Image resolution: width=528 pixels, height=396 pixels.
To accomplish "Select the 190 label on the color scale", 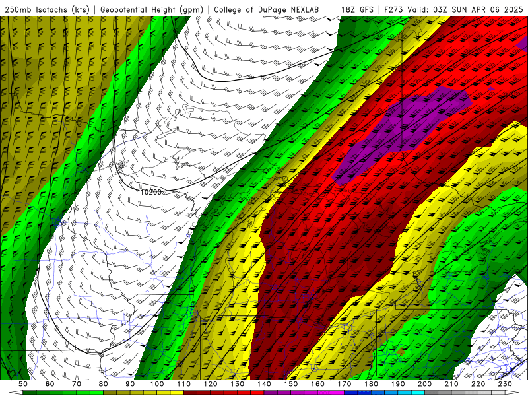I will [398, 384].
